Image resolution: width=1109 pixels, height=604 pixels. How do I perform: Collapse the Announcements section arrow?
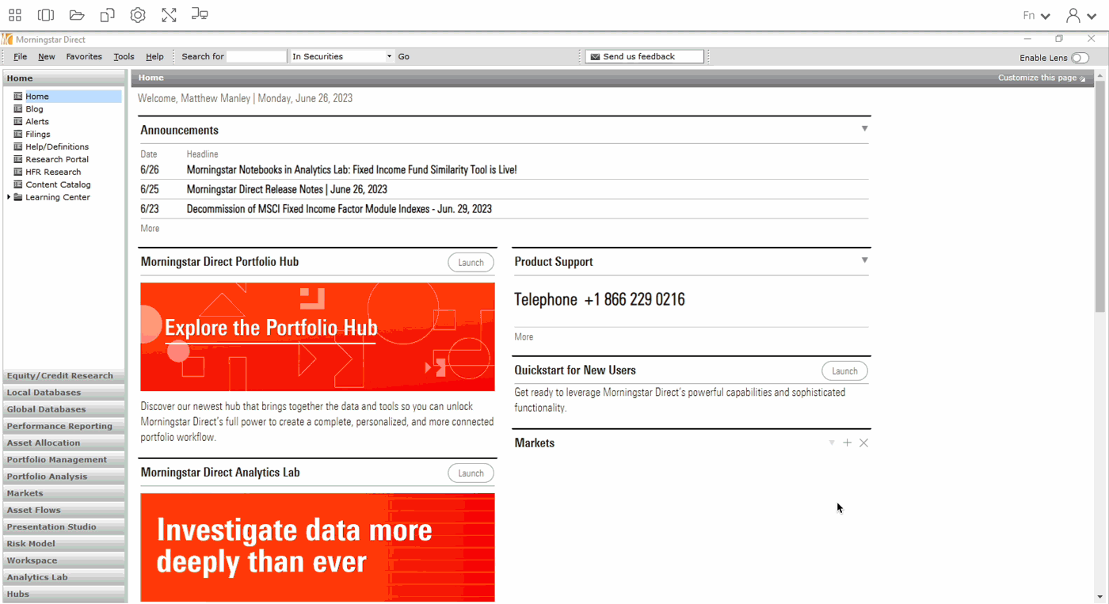tap(864, 129)
